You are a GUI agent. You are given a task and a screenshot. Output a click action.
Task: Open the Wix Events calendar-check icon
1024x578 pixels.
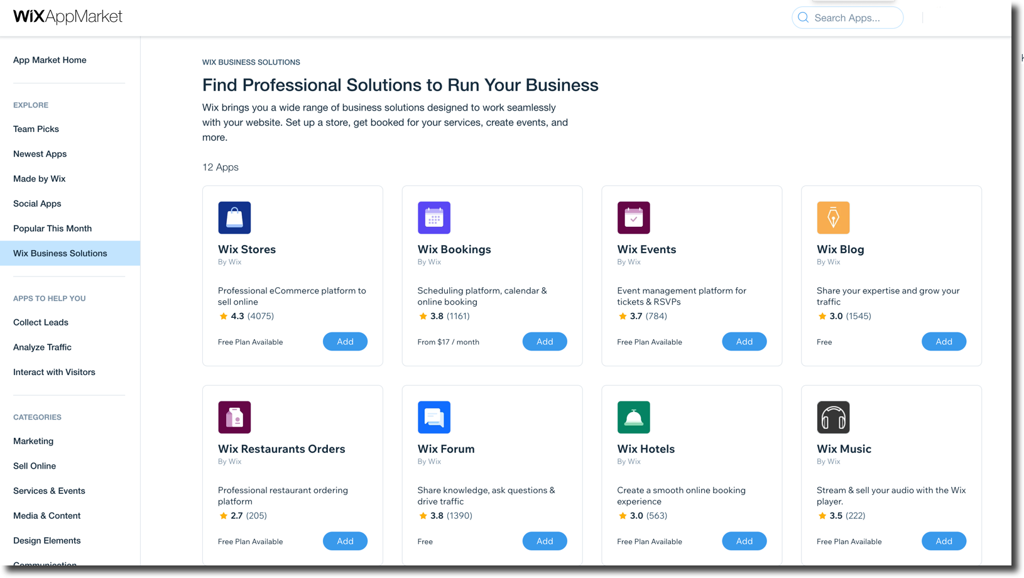[x=633, y=217]
